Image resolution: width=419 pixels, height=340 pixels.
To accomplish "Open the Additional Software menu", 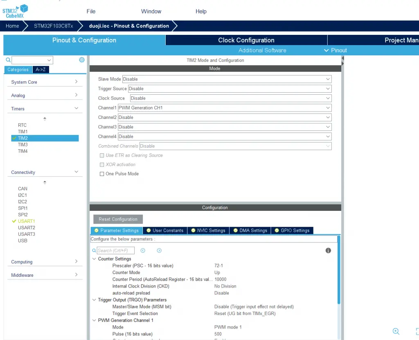I will click(x=262, y=50).
